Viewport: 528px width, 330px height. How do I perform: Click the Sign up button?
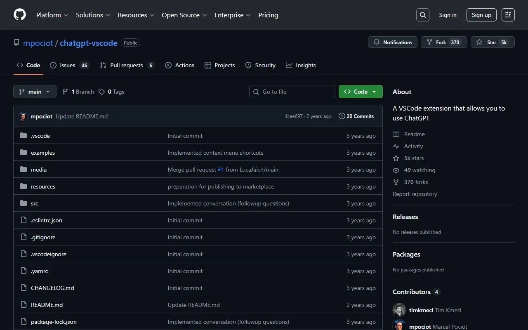pyautogui.click(x=481, y=15)
